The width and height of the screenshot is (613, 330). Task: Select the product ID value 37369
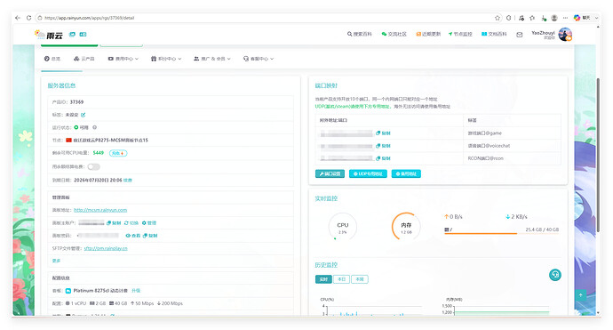point(76,101)
